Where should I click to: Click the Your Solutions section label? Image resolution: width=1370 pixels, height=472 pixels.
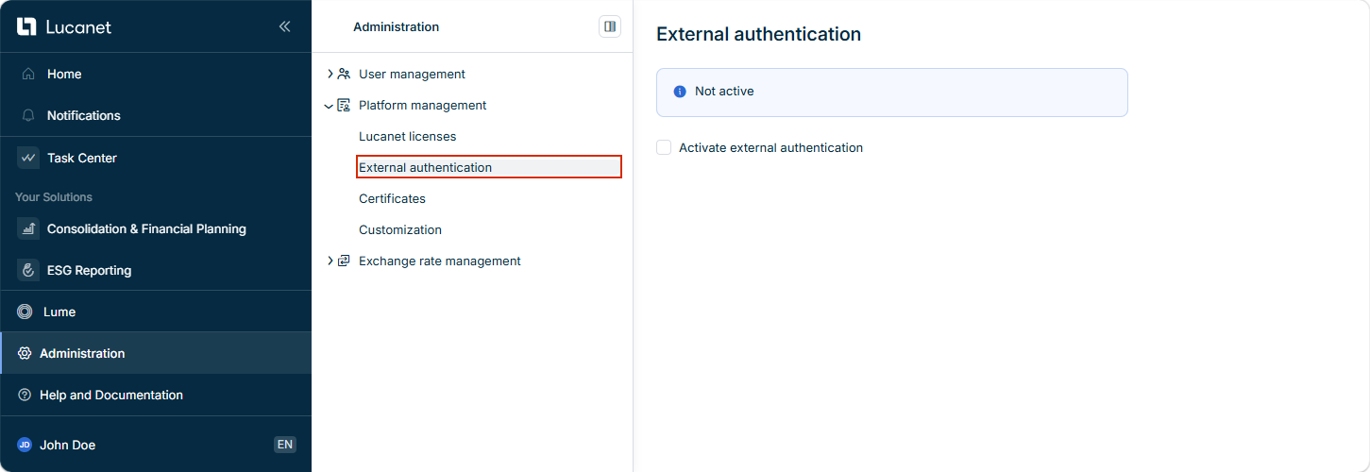[x=54, y=197]
